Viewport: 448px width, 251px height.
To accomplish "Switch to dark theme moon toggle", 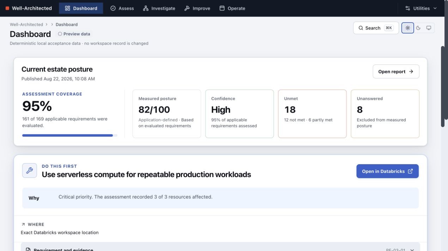I will point(418,28).
